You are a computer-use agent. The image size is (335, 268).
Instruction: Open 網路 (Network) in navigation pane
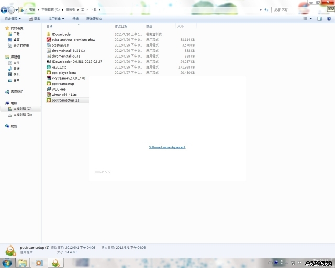click(14, 126)
